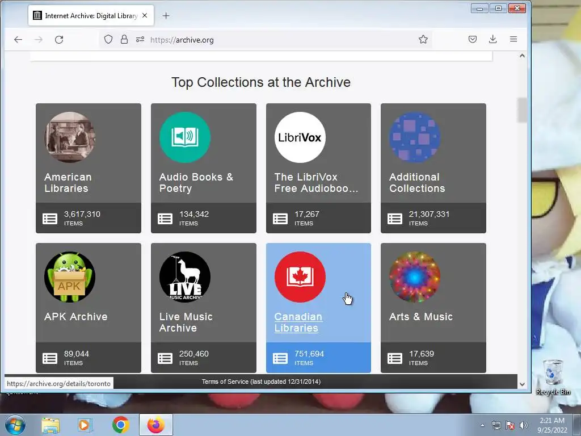Image resolution: width=581 pixels, height=436 pixels.
Task: Click the Firefox taskbar button
Action: [x=156, y=425]
